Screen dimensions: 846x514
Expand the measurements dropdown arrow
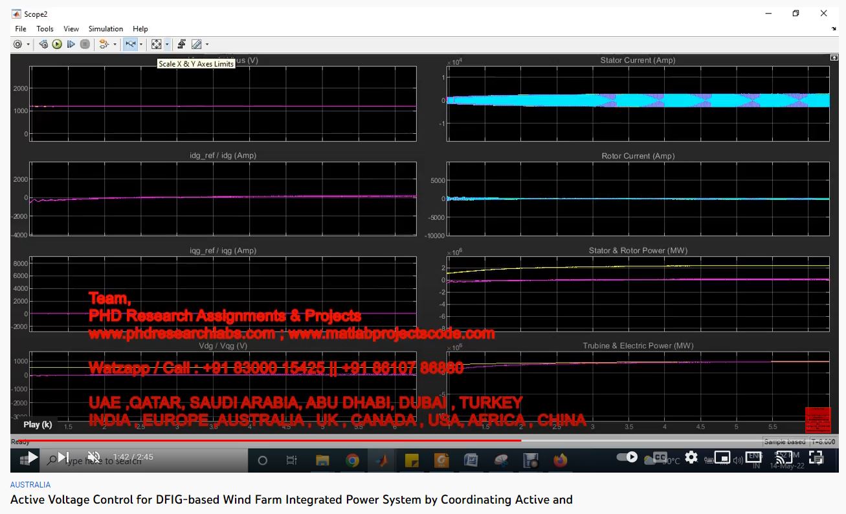(x=207, y=45)
